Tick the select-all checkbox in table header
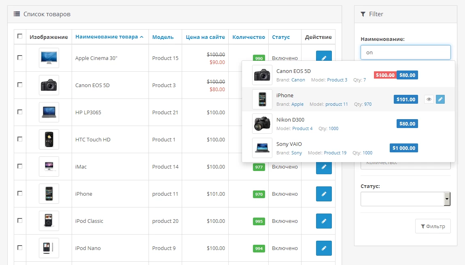465x265 pixels. tap(20, 36)
